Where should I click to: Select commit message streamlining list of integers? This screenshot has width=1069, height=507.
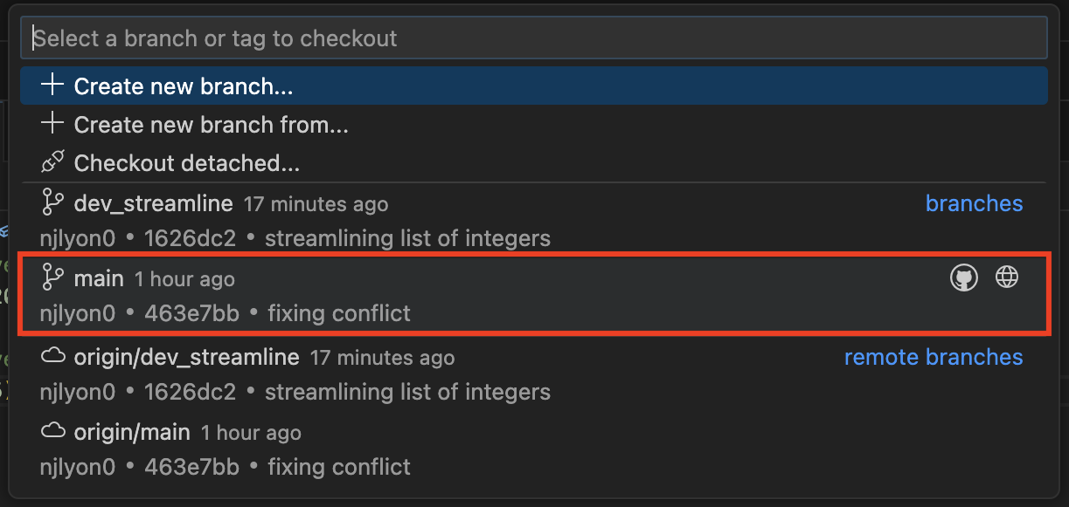(x=408, y=236)
